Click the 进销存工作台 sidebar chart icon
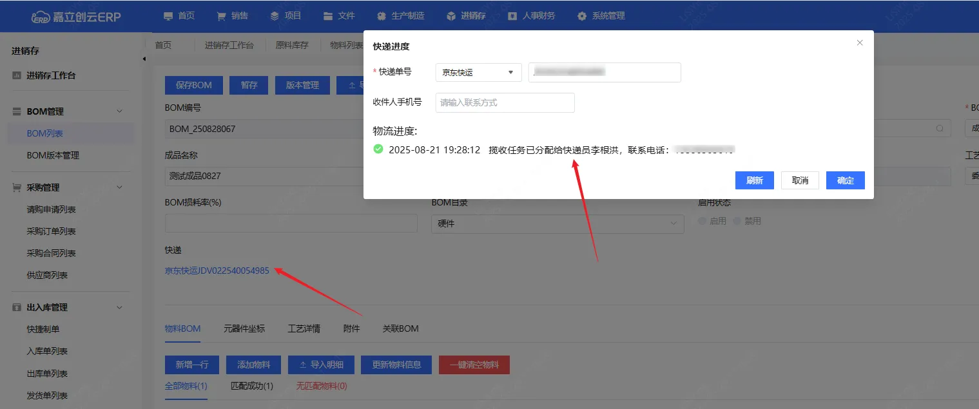Image resolution: width=979 pixels, height=409 pixels. pos(17,75)
